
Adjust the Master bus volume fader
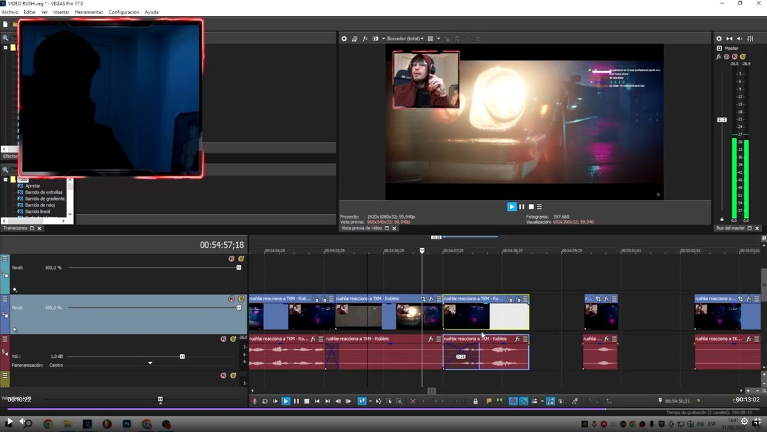tap(722, 120)
